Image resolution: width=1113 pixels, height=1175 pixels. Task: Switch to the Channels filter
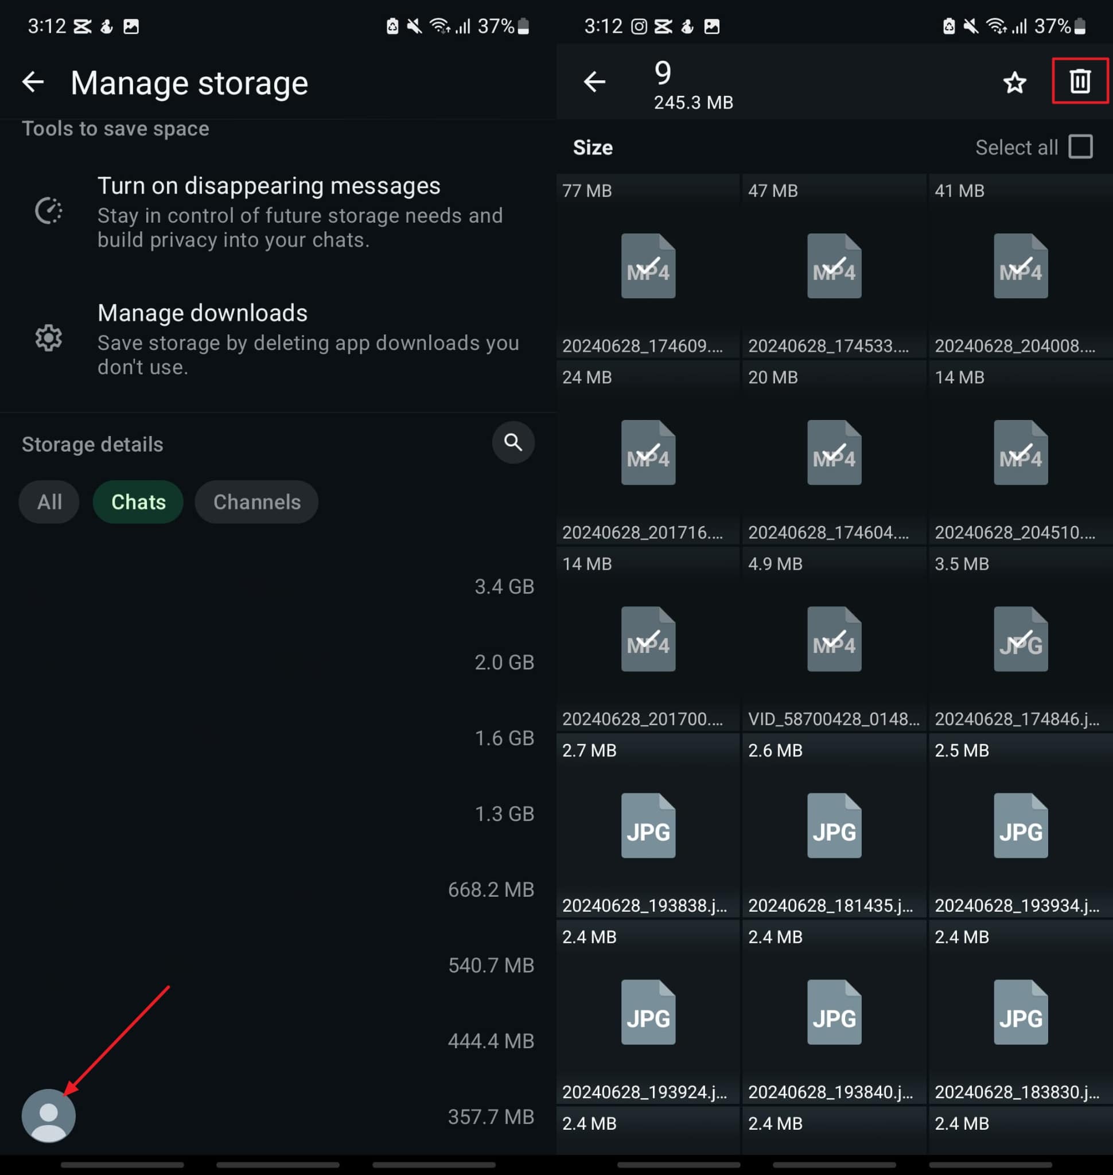coord(256,501)
